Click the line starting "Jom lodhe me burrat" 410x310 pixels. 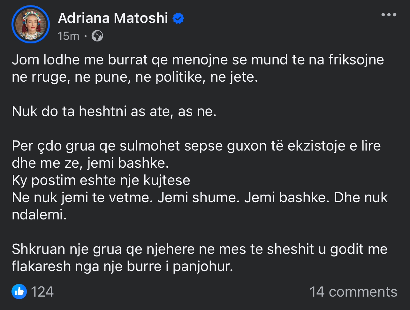(x=198, y=60)
